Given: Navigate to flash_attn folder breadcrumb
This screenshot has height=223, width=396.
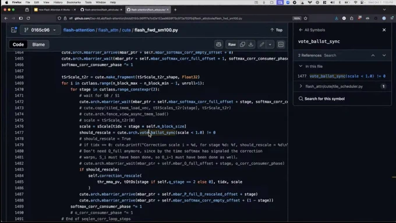Looking at the screenshot, I should (108, 30).
